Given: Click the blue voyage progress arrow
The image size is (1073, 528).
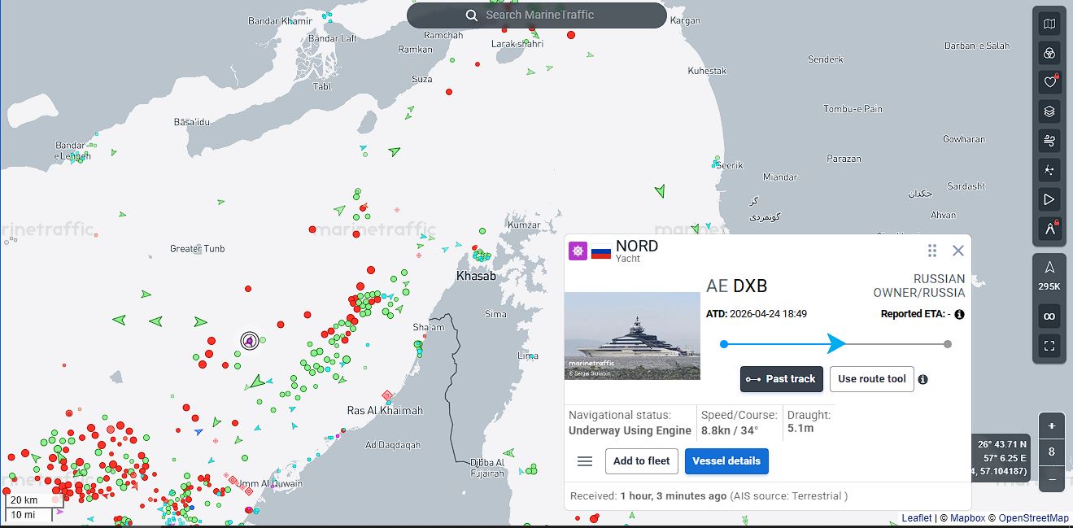Looking at the screenshot, I should (x=837, y=343).
